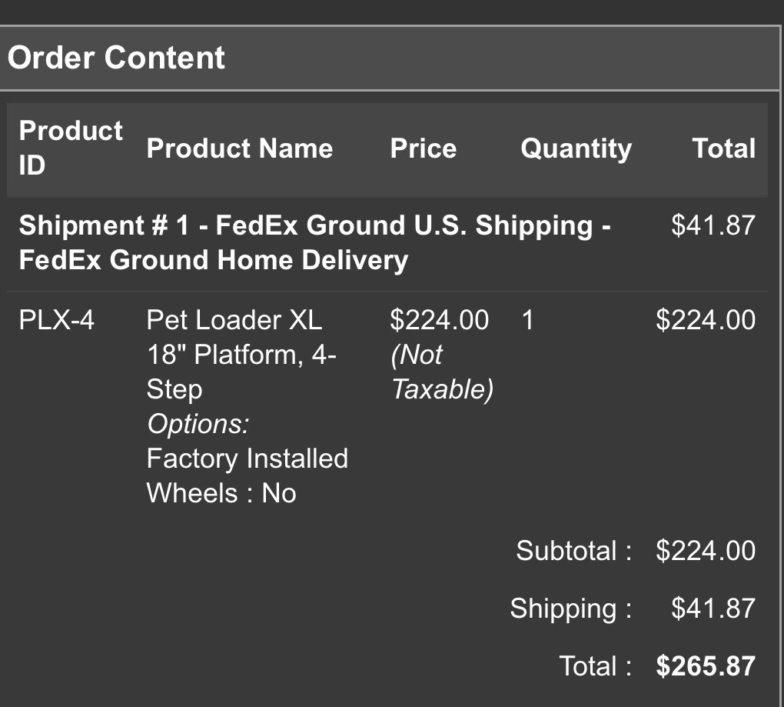Click the Shipping label in the summary
This screenshot has width=784, height=707.
pyautogui.click(x=570, y=609)
